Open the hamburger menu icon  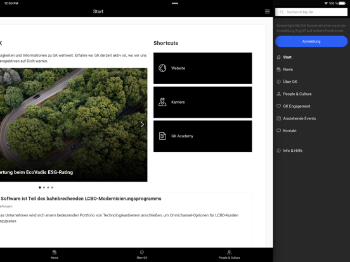tap(267, 11)
